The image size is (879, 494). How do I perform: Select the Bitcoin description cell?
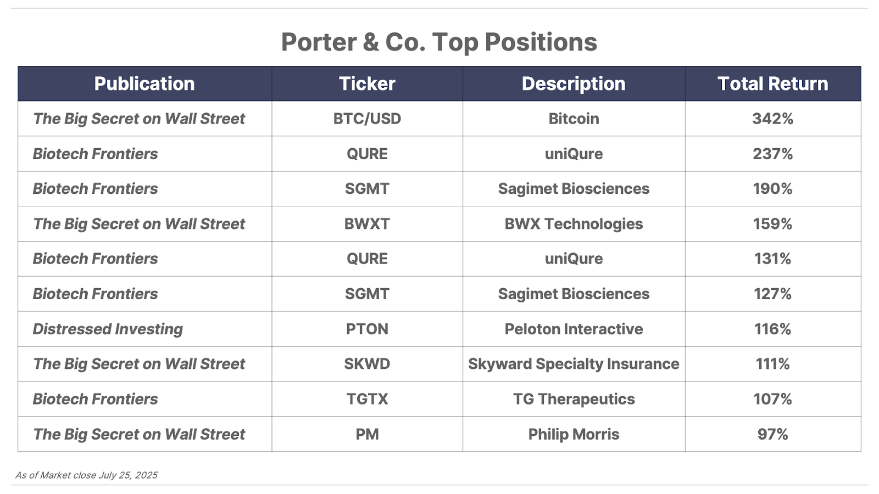pyautogui.click(x=574, y=119)
